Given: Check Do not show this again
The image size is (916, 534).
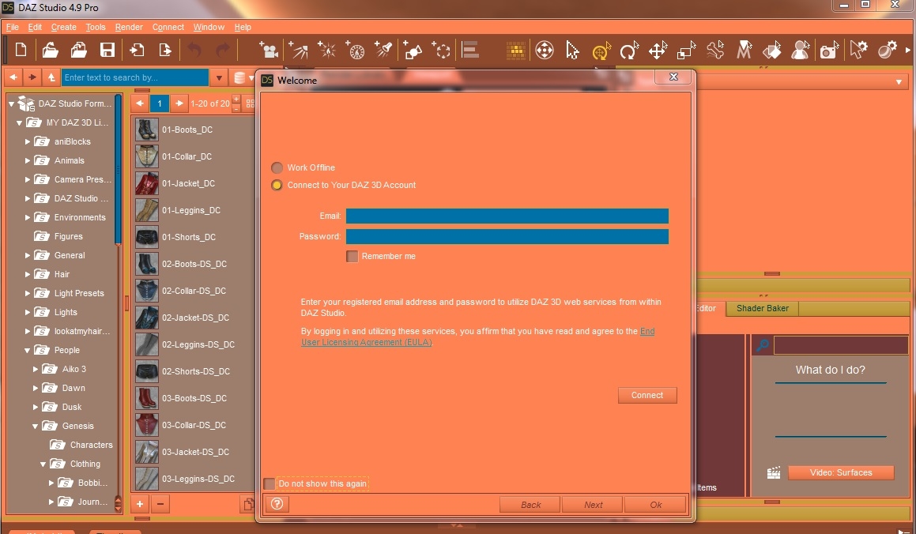Looking at the screenshot, I should tap(270, 483).
